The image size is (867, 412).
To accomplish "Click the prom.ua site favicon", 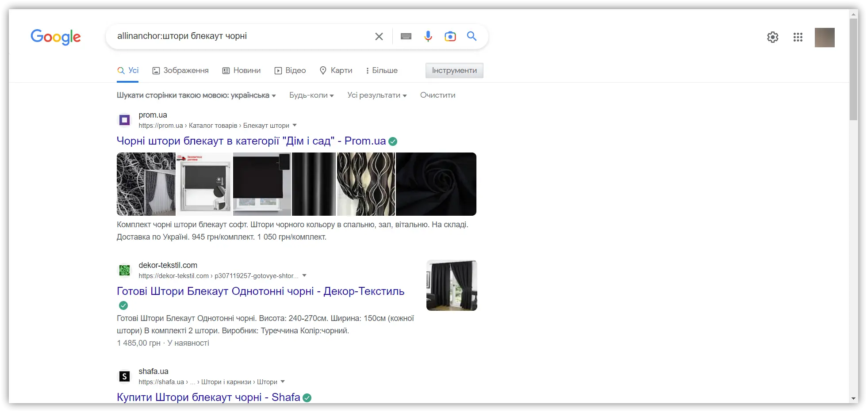I will [x=125, y=120].
